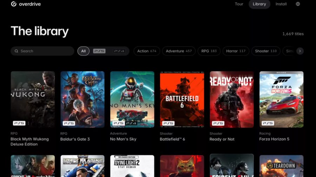The width and height of the screenshot is (316, 177).
Task: Open Resident Evil Remake Trilogy cover
Action: point(33,166)
